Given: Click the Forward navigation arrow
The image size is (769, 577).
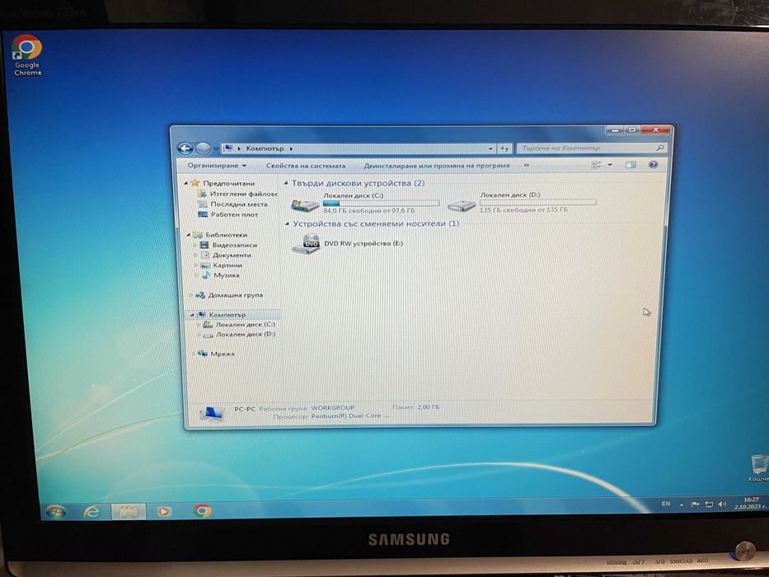Looking at the screenshot, I should point(203,148).
